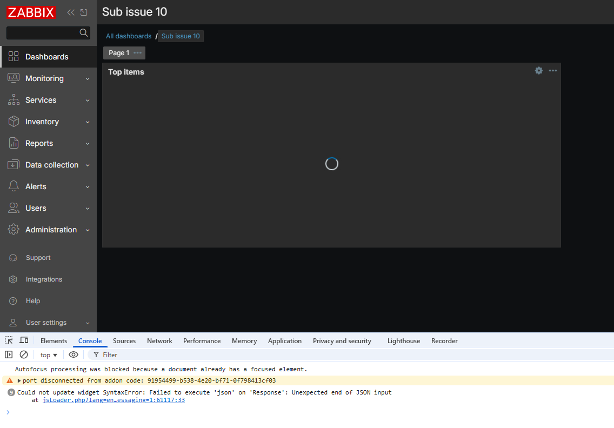This screenshot has height=428, width=614.
Task: Switch to the Network tab
Action: point(159,341)
